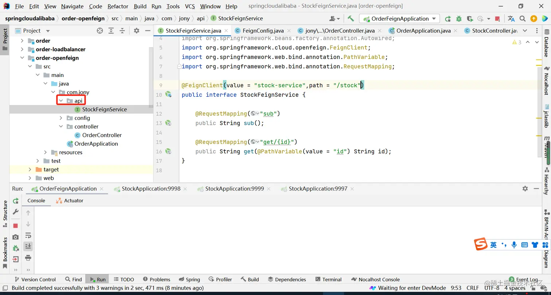
Task: Expand the resources folder
Action: point(46,152)
